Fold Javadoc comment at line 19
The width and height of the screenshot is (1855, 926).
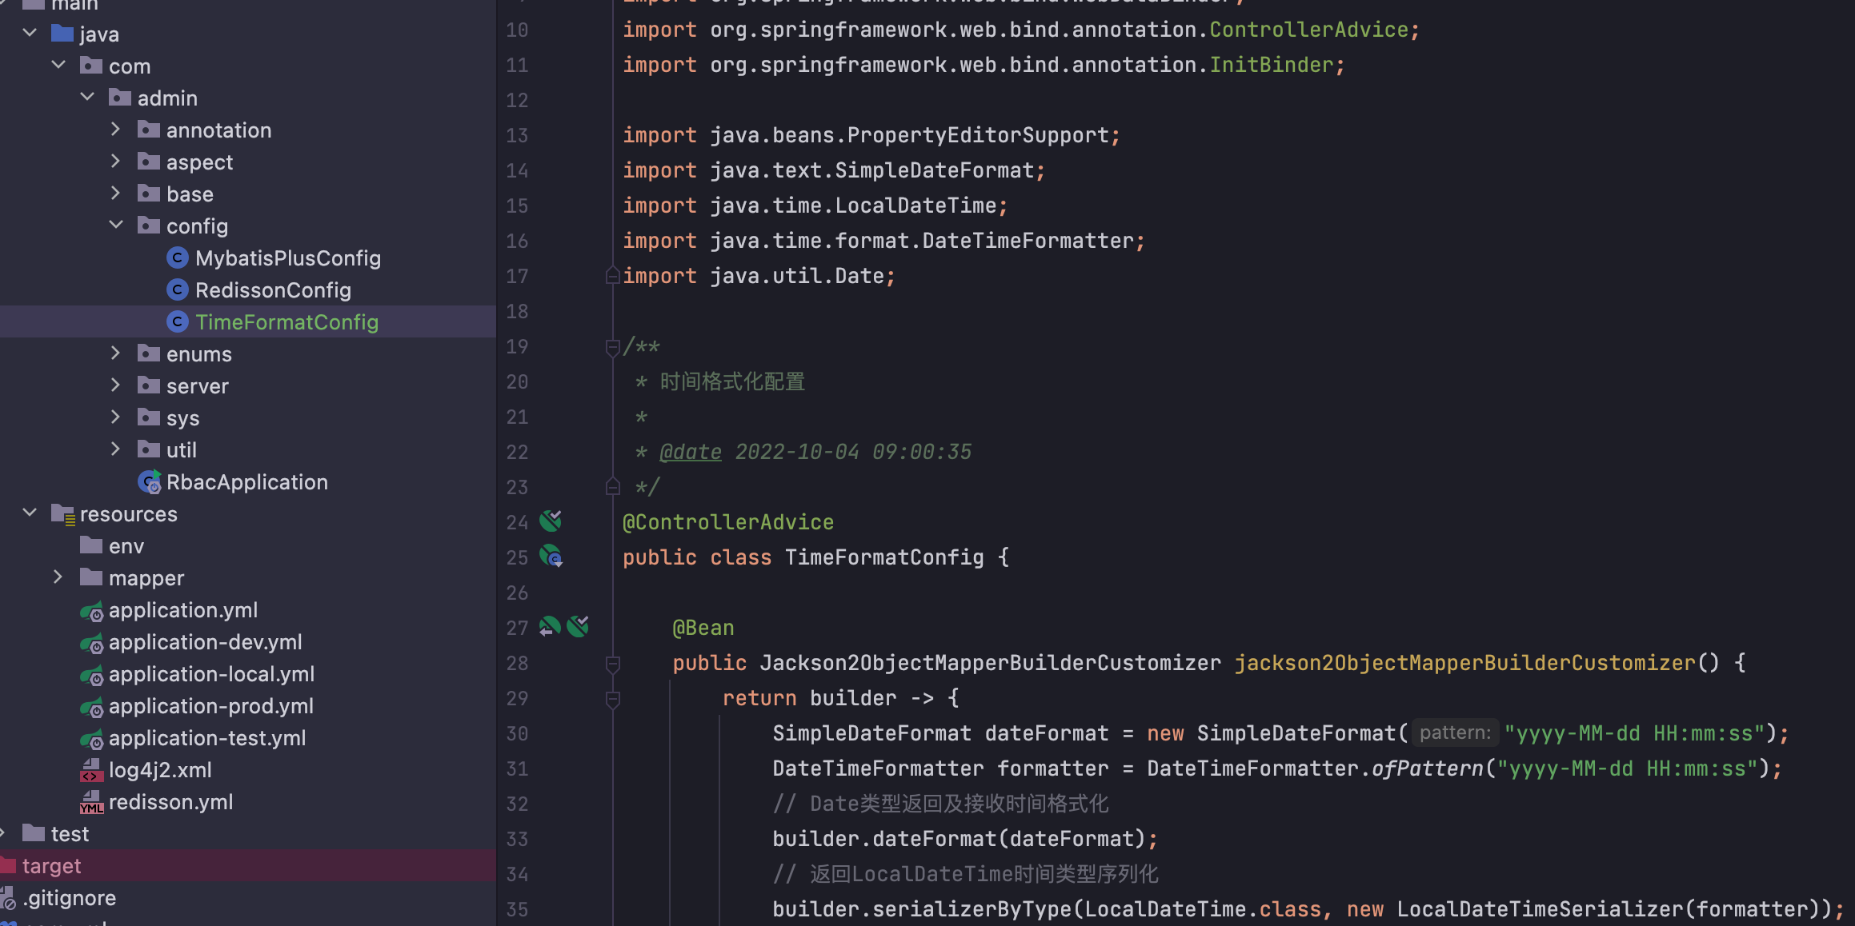[x=613, y=347]
